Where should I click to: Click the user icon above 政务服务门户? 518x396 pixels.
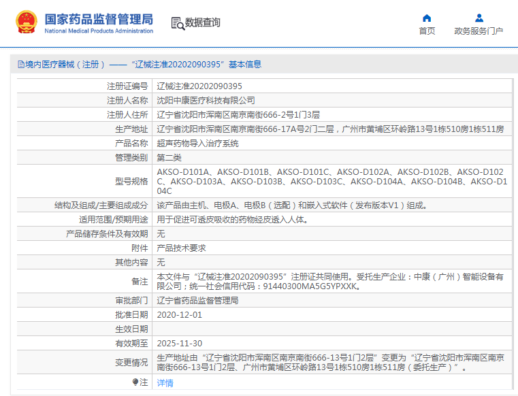(479, 18)
